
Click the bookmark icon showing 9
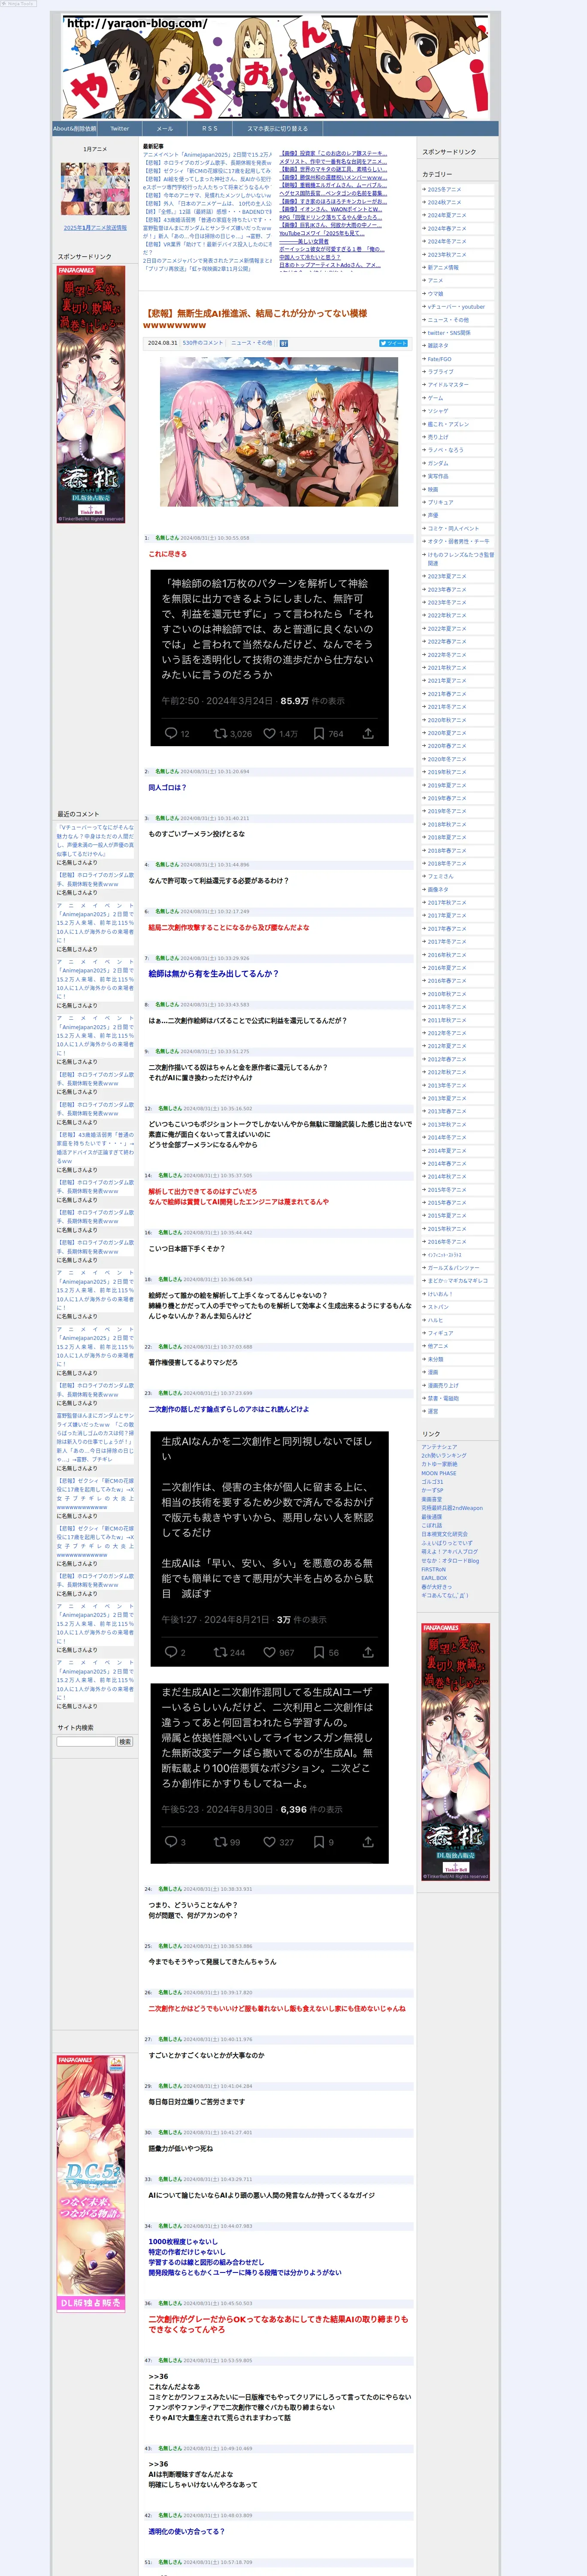(319, 1841)
